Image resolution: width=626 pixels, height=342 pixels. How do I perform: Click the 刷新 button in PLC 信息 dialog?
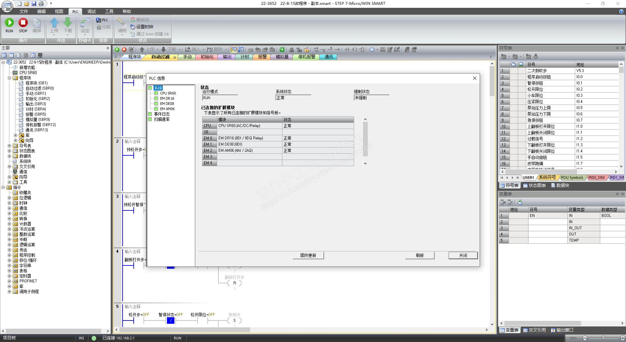click(x=420, y=255)
